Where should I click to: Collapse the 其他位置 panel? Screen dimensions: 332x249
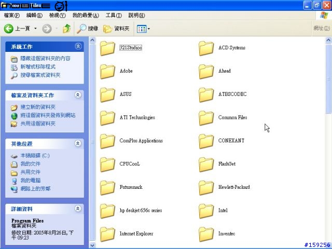pos(78,143)
